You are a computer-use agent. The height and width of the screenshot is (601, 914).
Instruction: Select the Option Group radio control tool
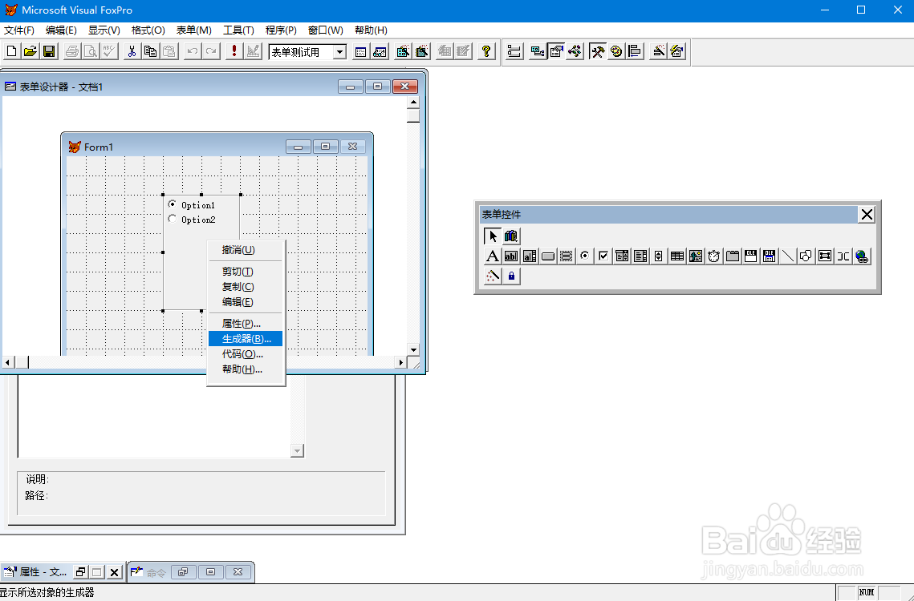(585, 256)
